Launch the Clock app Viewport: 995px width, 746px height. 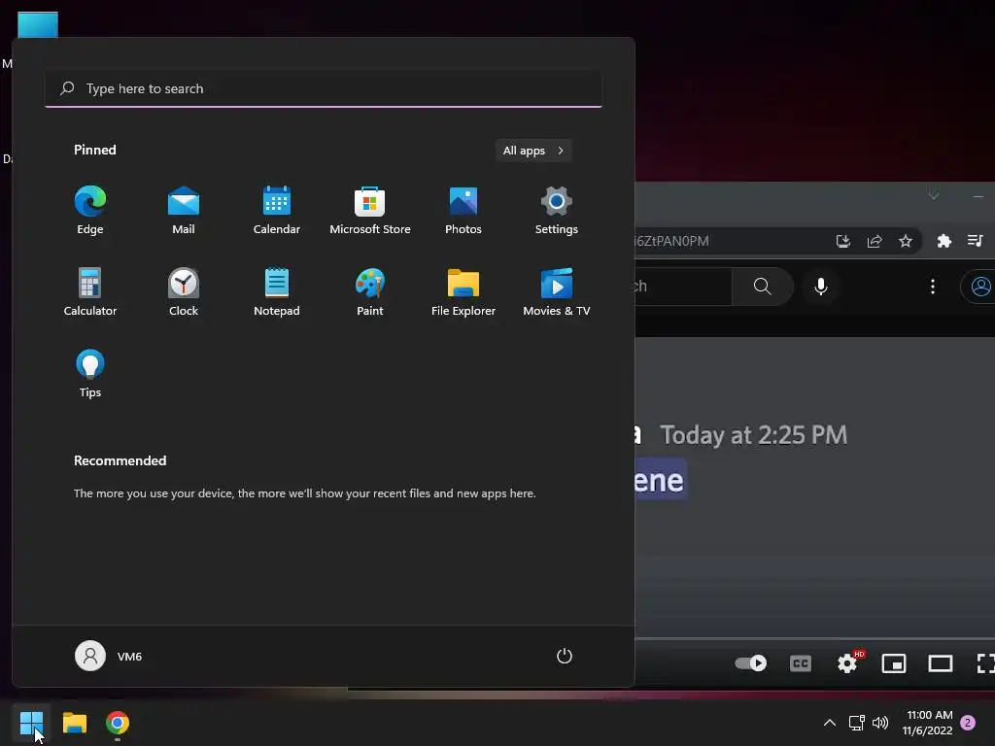tap(184, 292)
